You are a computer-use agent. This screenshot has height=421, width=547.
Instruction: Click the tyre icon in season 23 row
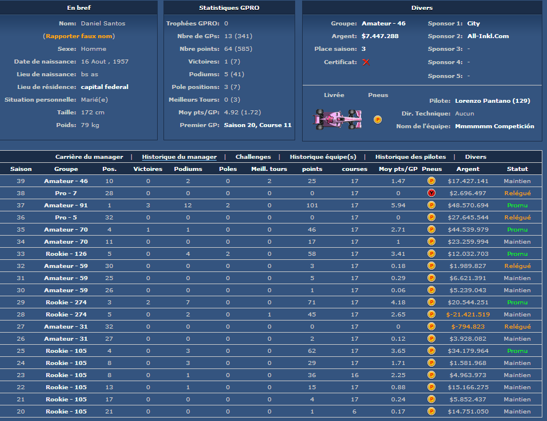(x=431, y=375)
